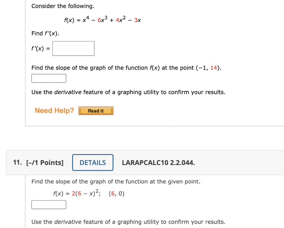Click the DETAILS button for problem 11
This screenshot has height=228, width=284.
click(x=92, y=162)
